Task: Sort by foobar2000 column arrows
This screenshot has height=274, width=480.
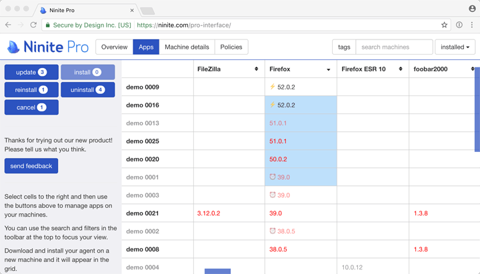Action: [x=473, y=69]
